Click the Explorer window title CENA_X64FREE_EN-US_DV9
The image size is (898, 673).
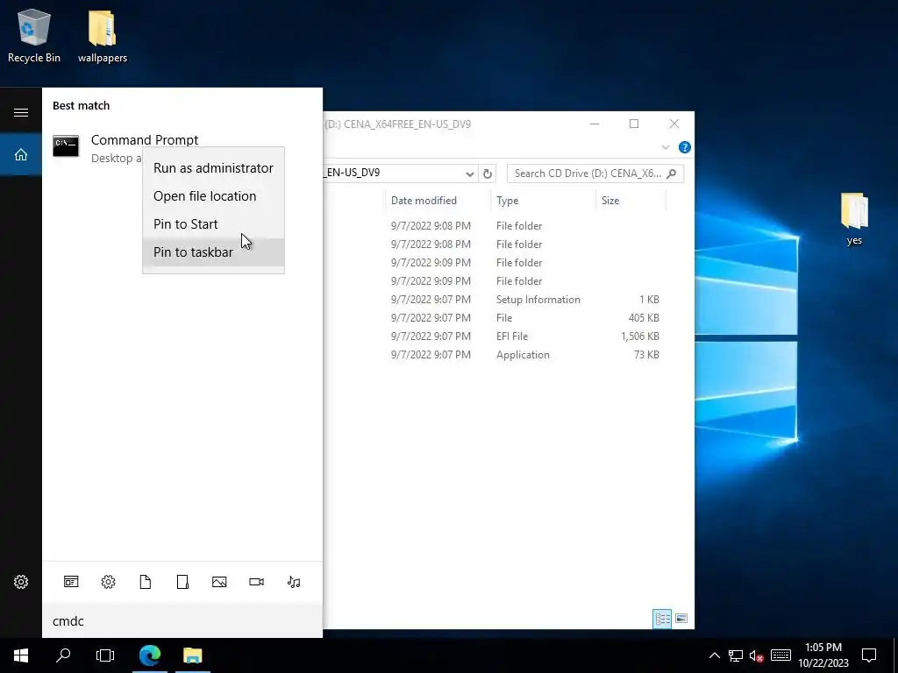coord(397,124)
